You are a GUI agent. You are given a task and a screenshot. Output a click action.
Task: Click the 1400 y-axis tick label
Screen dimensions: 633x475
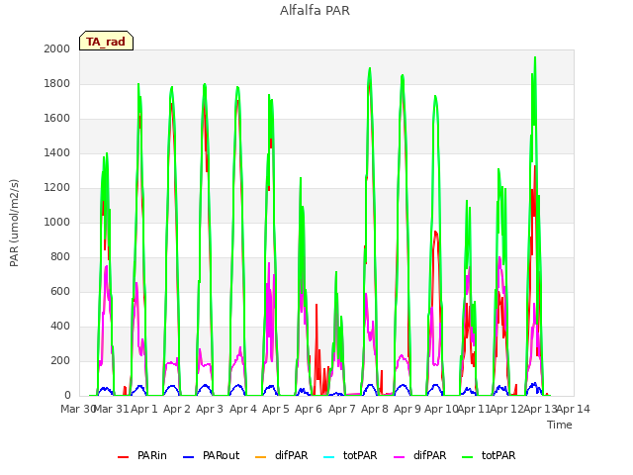57,152
